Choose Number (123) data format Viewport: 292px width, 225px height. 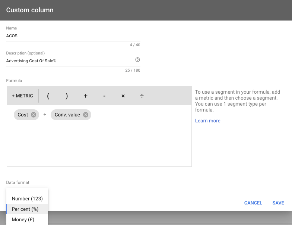(x=27, y=199)
